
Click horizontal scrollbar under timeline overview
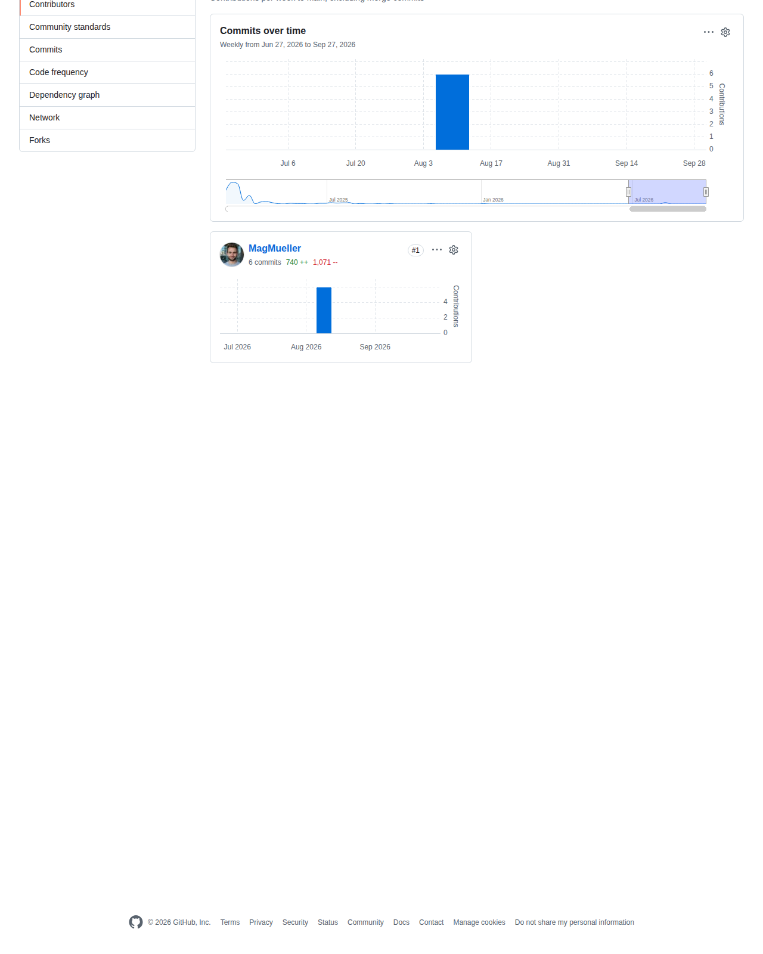pyautogui.click(x=668, y=209)
